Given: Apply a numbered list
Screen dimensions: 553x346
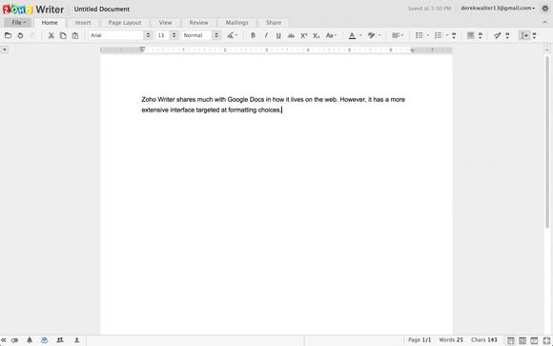Looking at the screenshot, I should click(x=438, y=35).
